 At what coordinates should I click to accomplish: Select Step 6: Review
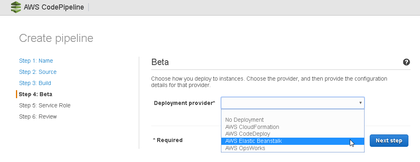click(38, 117)
